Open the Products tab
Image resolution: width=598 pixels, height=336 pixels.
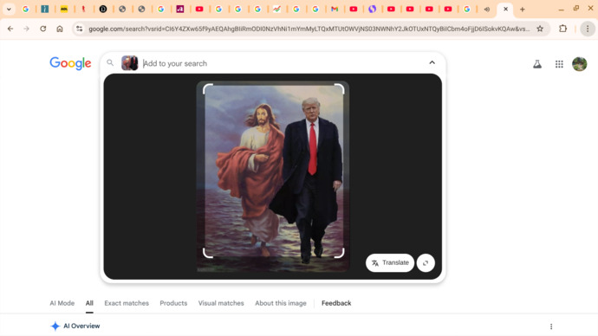(173, 303)
